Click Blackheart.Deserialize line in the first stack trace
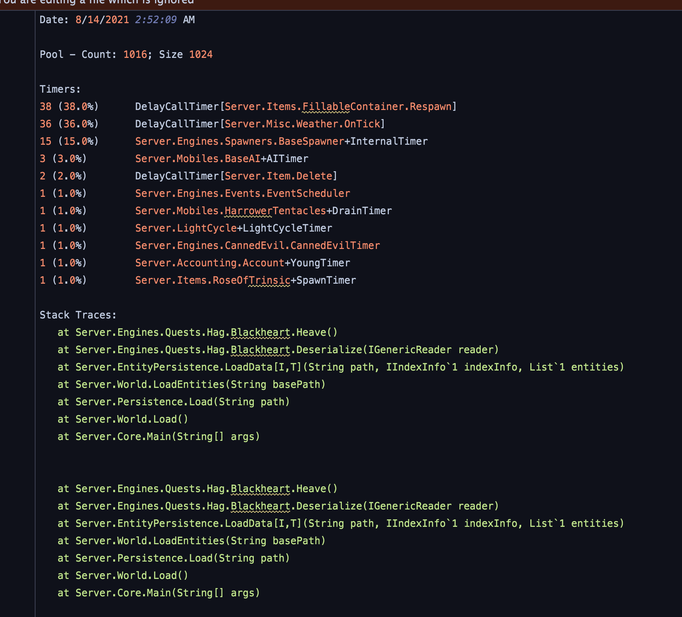 click(x=278, y=350)
